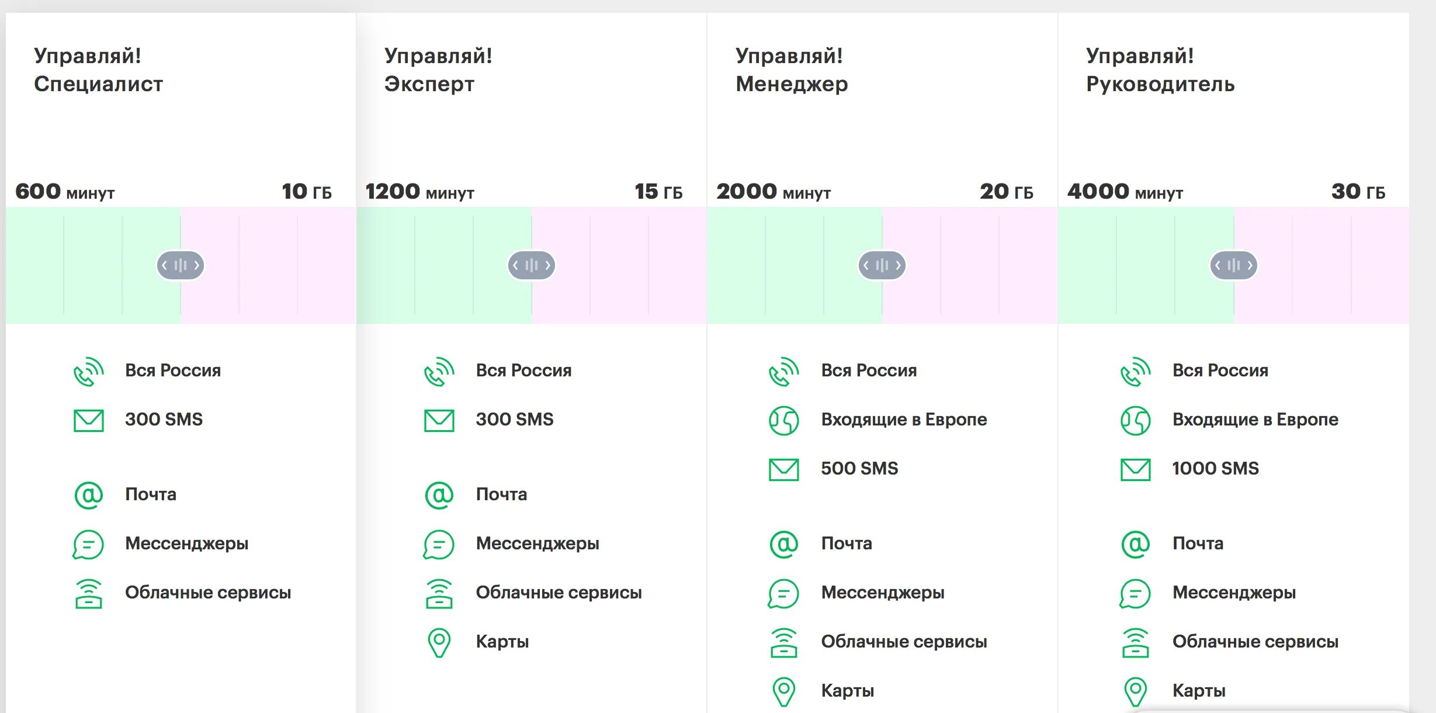This screenshot has height=713, width=1436.
Task: Click the @ Почта icon in the Руководитель plan
Action: (1136, 544)
